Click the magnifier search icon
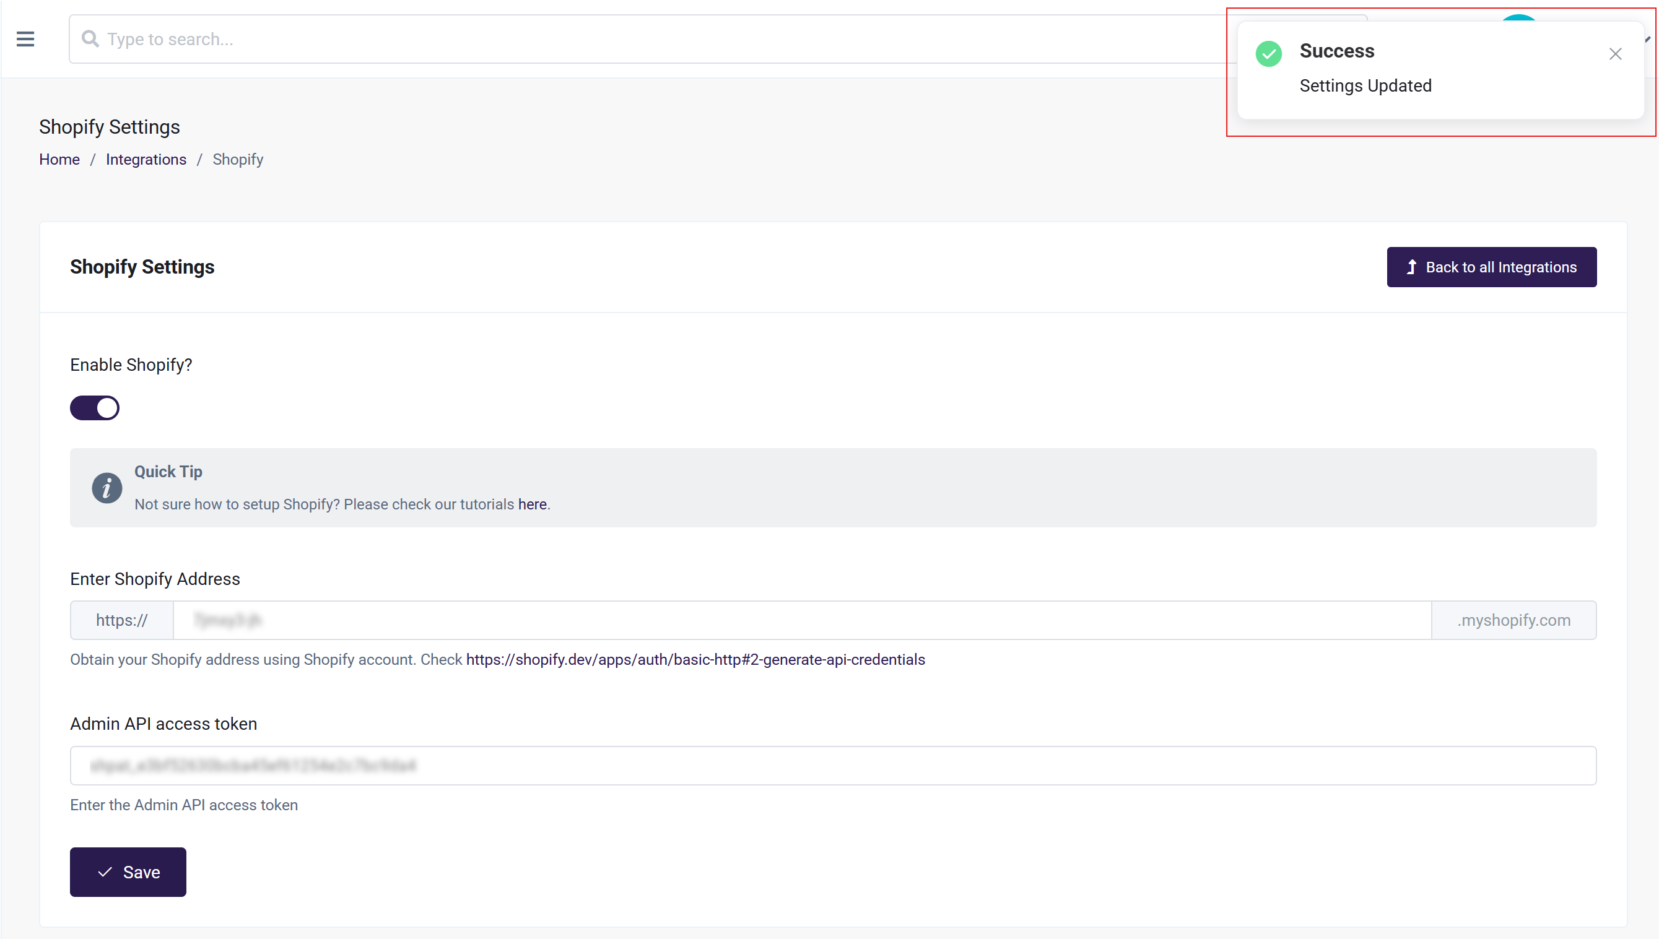 click(x=90, y=40)
